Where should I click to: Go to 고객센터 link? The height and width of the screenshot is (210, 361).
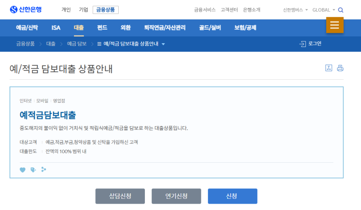(x=229, y=10)
